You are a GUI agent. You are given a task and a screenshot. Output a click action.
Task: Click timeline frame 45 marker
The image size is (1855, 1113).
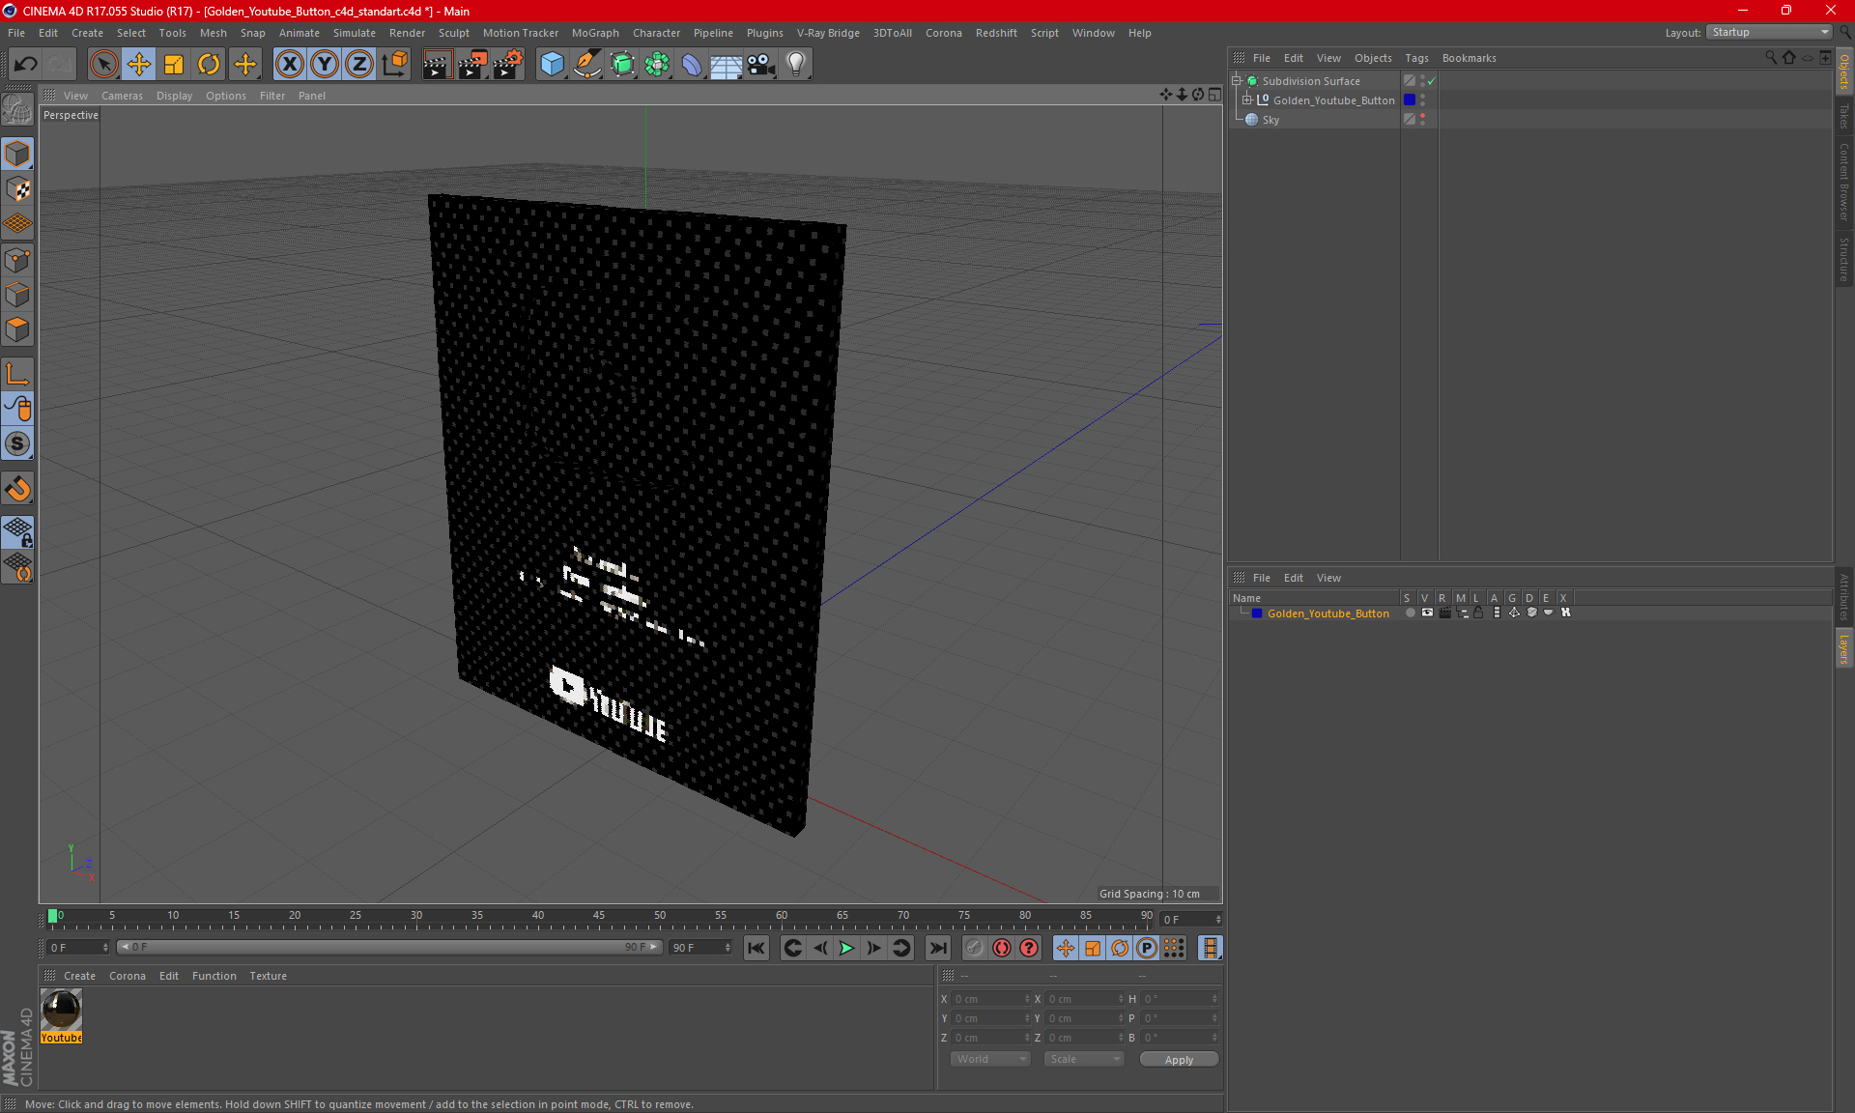(599, 916)
